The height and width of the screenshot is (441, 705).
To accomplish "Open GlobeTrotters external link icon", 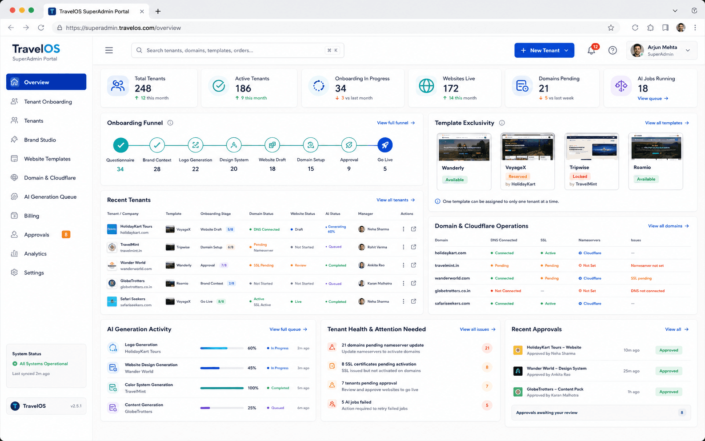I will click(x=413, y=283).
